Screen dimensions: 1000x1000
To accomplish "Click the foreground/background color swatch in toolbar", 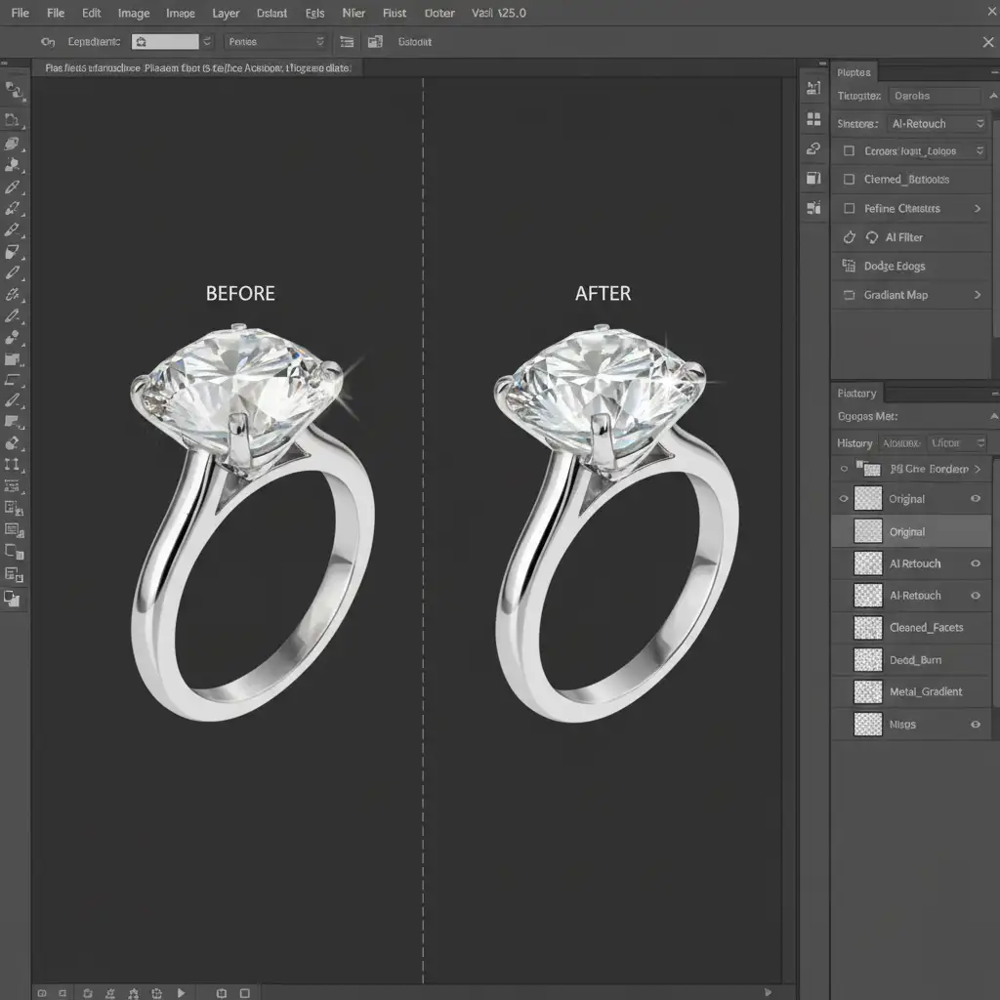I will pyautogui.click(x=13, y=599).
